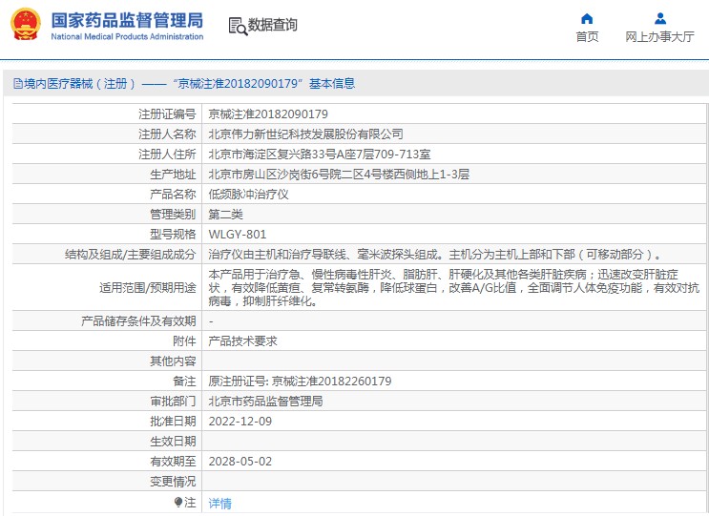Viewport: 709px width, 516px height.
Task: Click the 管理类别 label
Action: (173, 215)
